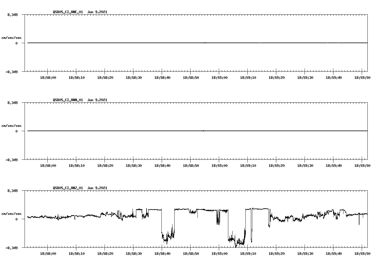The height and width of the screenshot is (264, 388).
Task: Click the QSD05_CI_HNE_01 chart title
Action: tap(80, 12)
